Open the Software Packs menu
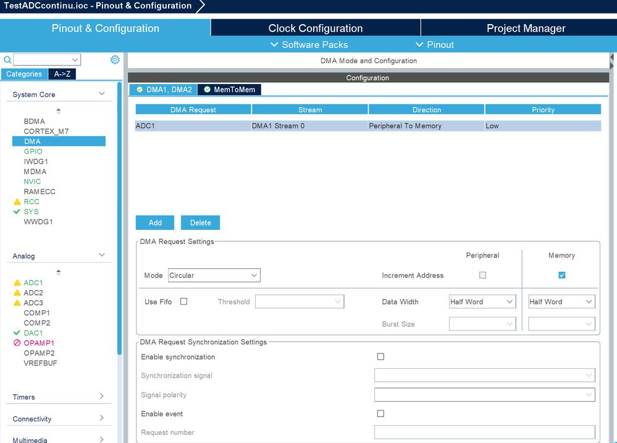This screenshot has height=443, width=617. click(x=309, y=44)
